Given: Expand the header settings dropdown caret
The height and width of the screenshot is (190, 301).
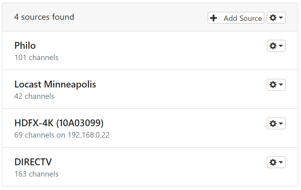Looking at the screenshot, I should tap(281, 18).
